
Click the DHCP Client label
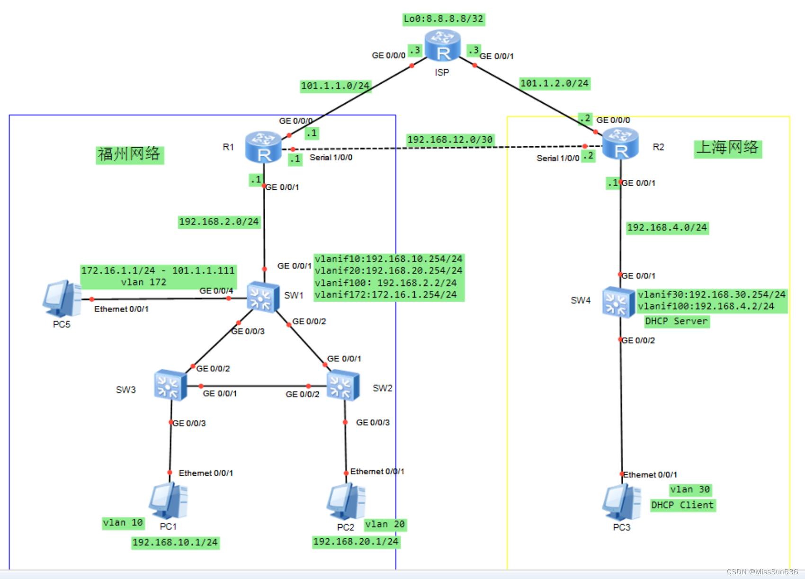pos(682,505)
